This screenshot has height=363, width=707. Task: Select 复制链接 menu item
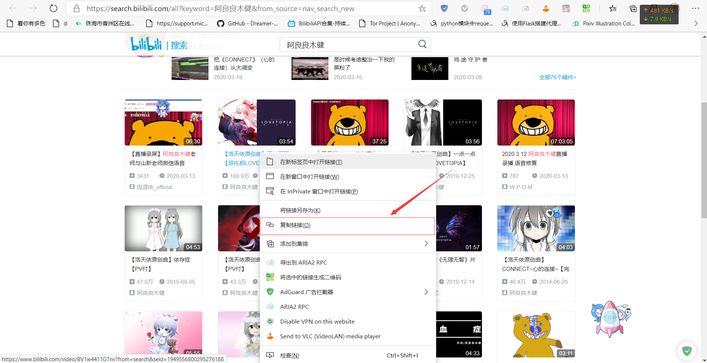coord(348,225)
